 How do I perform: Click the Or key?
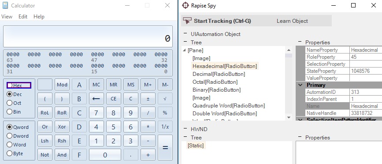45,127
